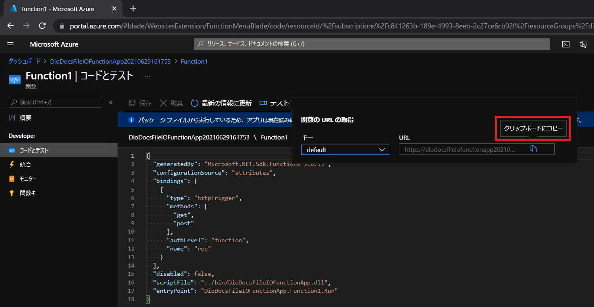Copy function URL to clipboard icon
Image resolution: width=594 pixels, height=307 pixels.
point(533,149)
